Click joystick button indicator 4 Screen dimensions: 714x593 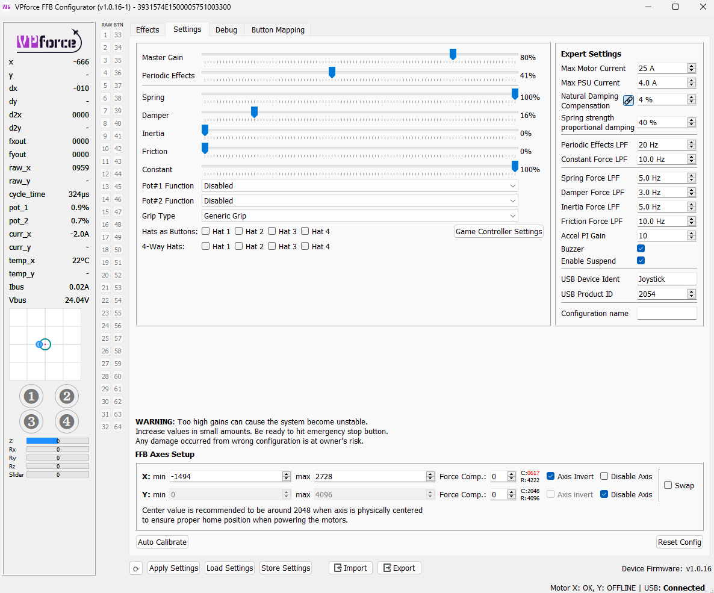click(x=66, y=421)
